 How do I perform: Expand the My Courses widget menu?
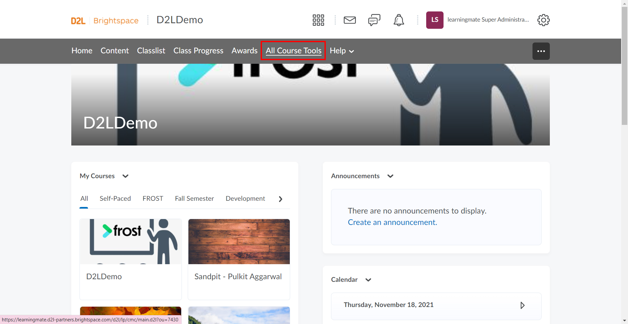point(125,176)
